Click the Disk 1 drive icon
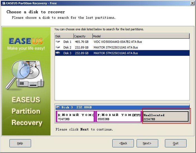Image resolution: width=196 pixels, height=153 pixels. [58, 42]
